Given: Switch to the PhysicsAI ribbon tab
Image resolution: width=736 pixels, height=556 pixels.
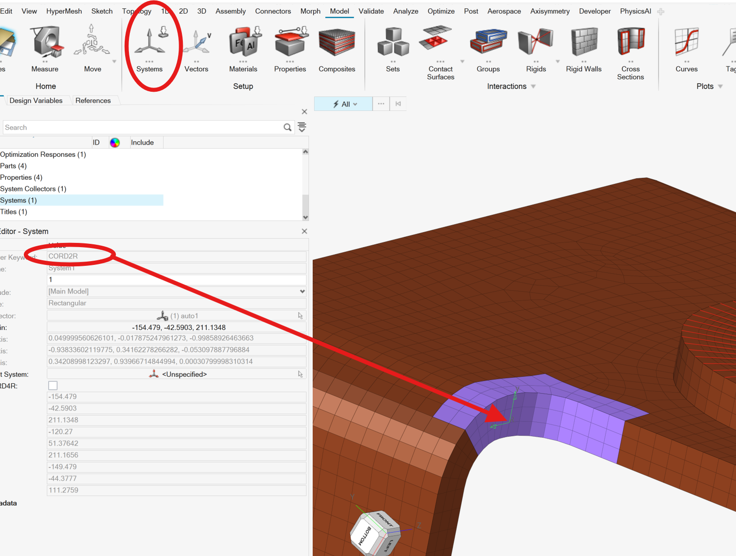Looking at the screenshot, I should click(636, 11).
